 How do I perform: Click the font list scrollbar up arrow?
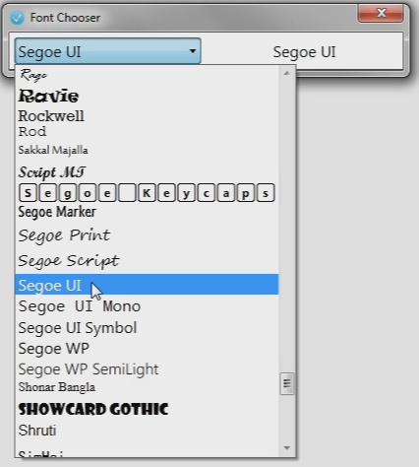(287, 73)
